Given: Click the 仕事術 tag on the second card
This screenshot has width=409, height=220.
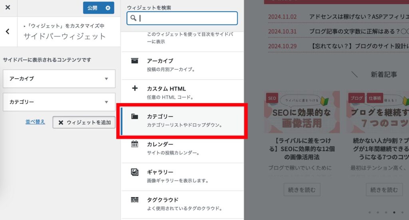Looking at the screenshot, I should (x=375, y=98).
